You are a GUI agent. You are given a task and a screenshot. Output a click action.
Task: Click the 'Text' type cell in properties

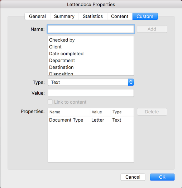[117, 120]
